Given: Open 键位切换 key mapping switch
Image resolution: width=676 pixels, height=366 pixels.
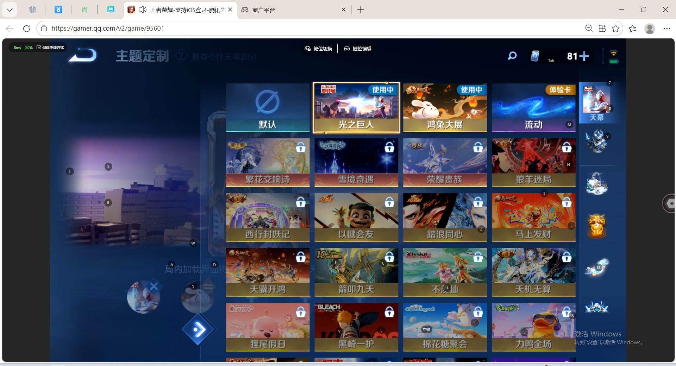Looking at the screenshot, I should 318,49.
